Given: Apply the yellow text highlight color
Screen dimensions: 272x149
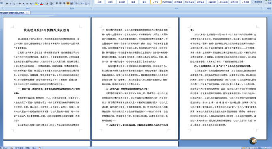Looking at the screenshot, I should tap(36, 4).
